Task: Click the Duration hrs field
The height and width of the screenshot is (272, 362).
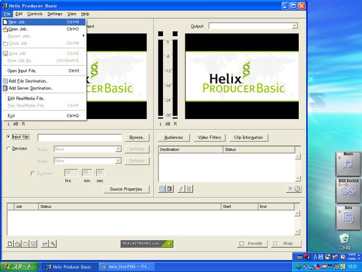Action: click(71, 172)
